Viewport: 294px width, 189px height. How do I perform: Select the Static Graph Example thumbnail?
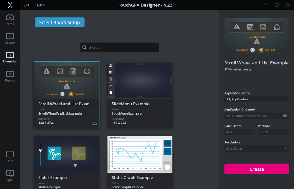pyautogui.click(x=140, y=154)
